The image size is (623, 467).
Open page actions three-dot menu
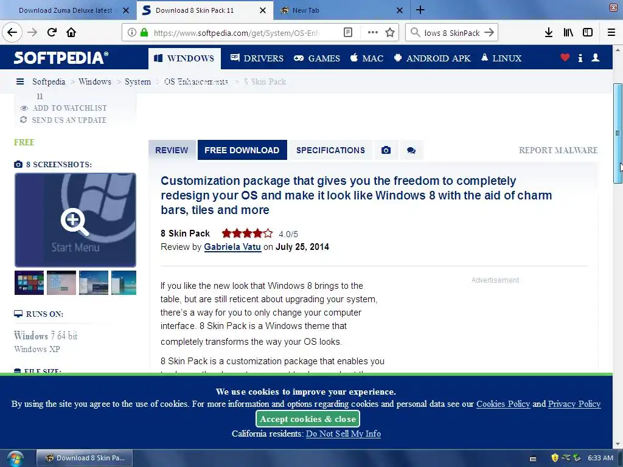(373, 32)
